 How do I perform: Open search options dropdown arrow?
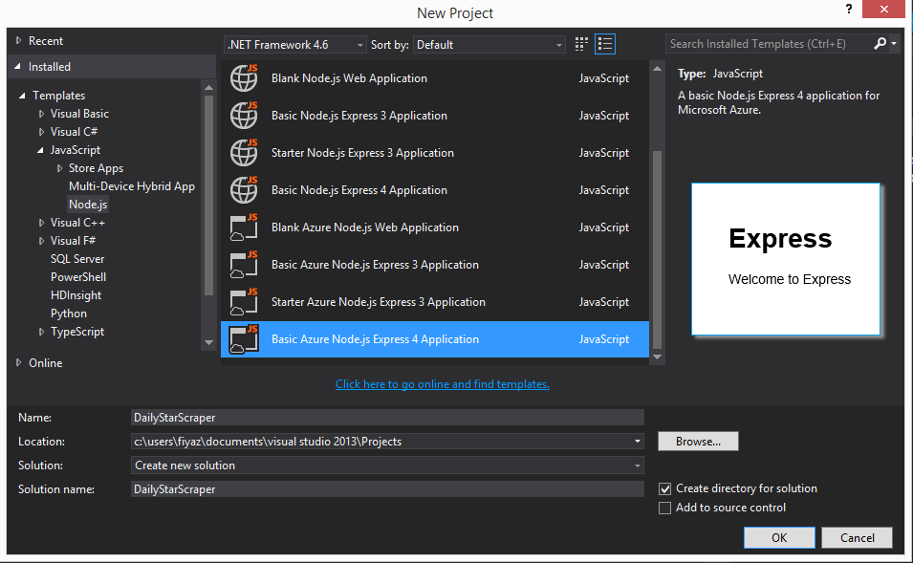(x=894, y=44)
